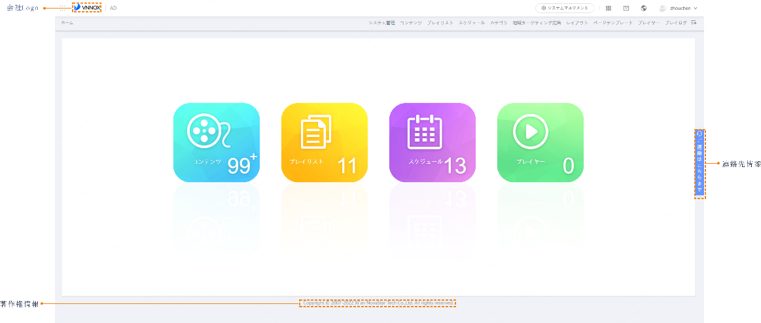Go to 地域ターゲティング広告 menu
This screenshot has height=323, width=761.
pyautogui.click(x=537, y=23)
